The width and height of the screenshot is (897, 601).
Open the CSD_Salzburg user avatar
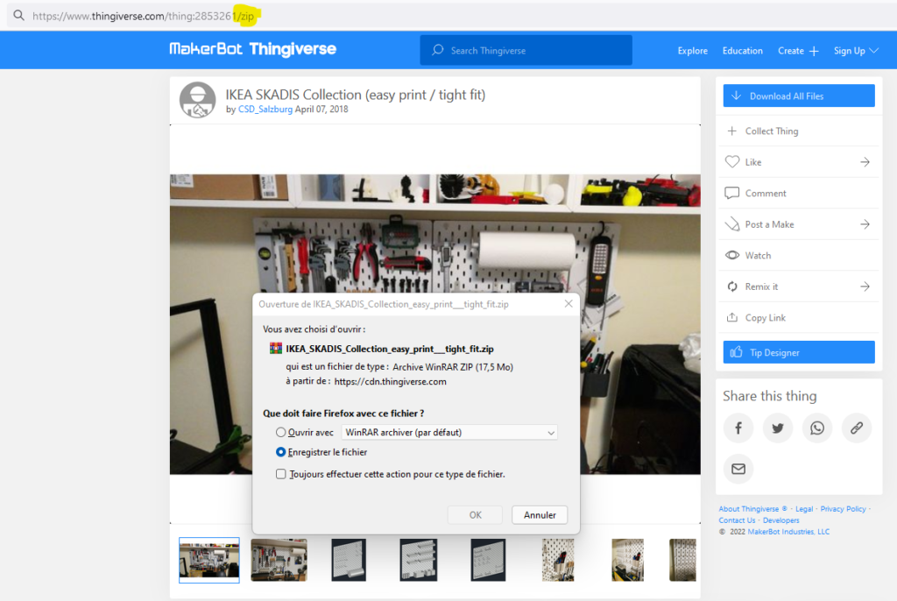tap(197, 100)
